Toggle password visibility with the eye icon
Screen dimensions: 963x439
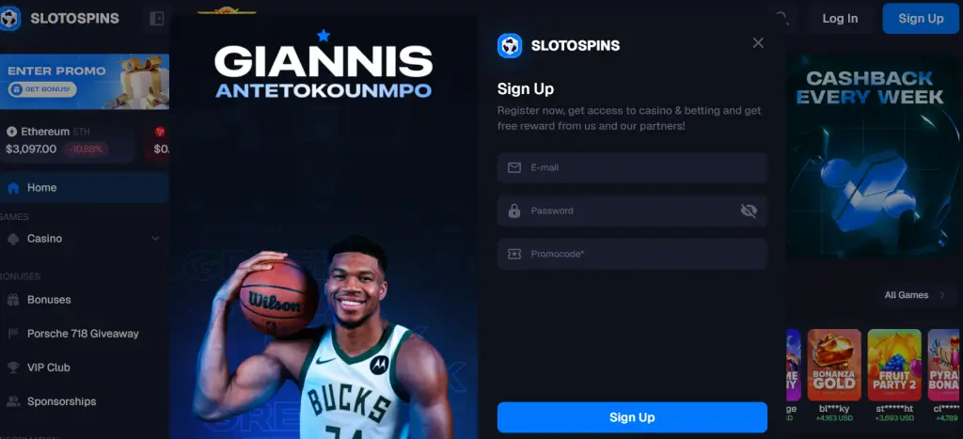click(x=749, y=211)
